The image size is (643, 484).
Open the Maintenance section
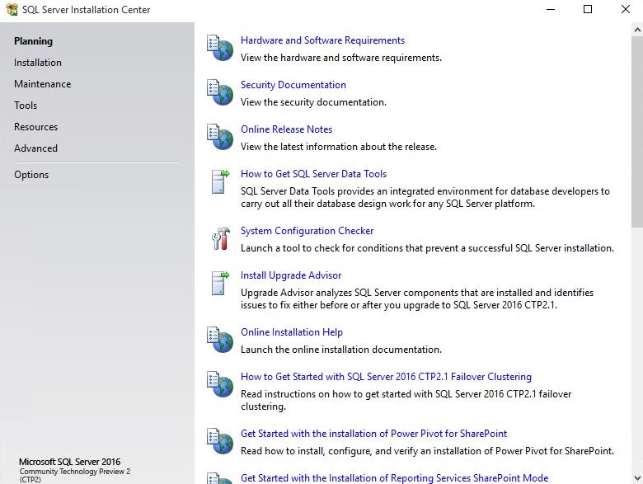pos(42,83)
